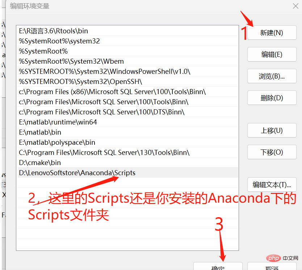Open the 编辑文本(T)... editor

[x=272, y=185]
